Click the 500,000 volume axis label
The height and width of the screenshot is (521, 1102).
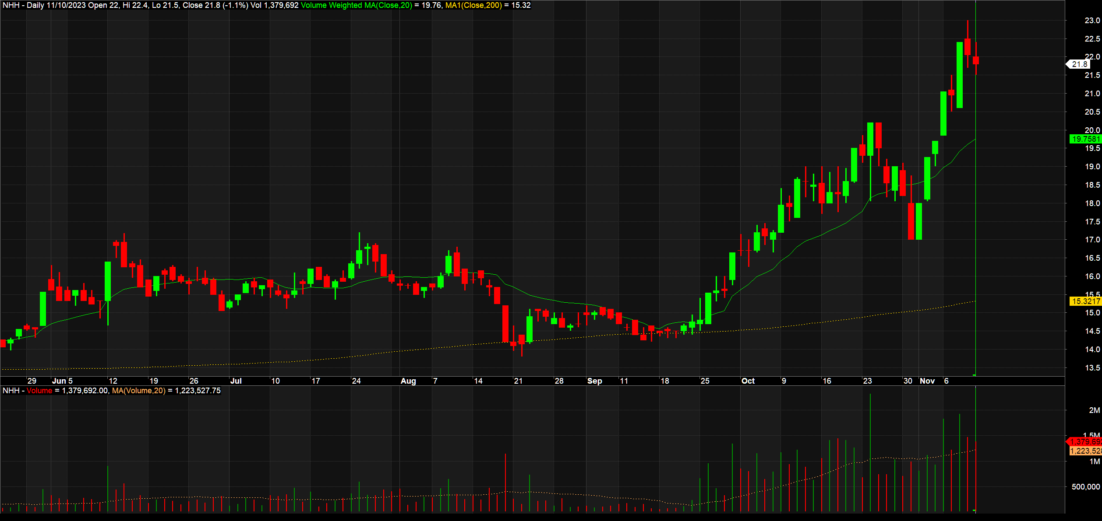coord(1086,487)
